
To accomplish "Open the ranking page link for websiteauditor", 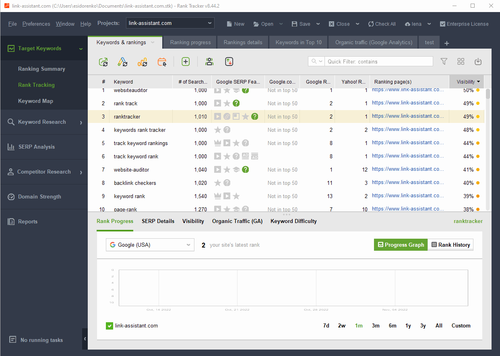I will tap(408, 90).
